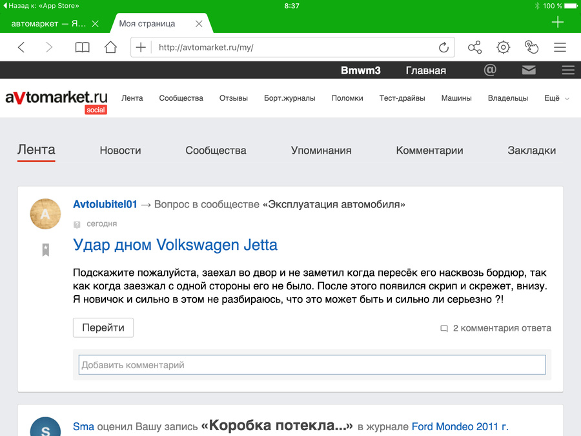Reload the current page
The height and width of the screenshot is (436, 581).
tap(443, 47)
